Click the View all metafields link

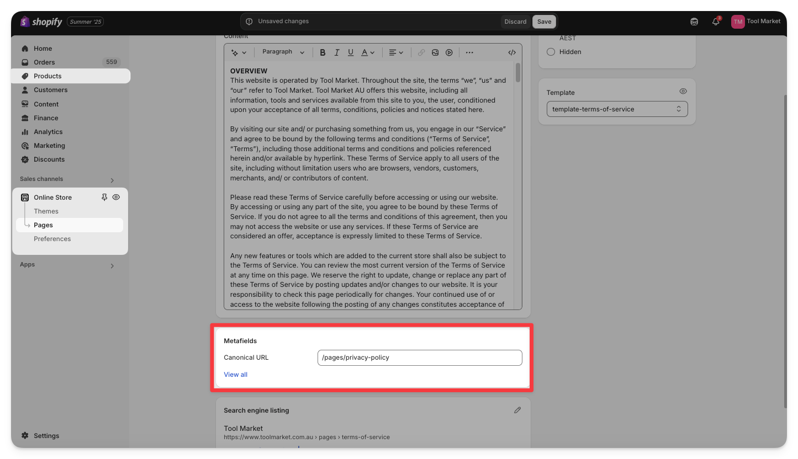click(x=235, y=375)
